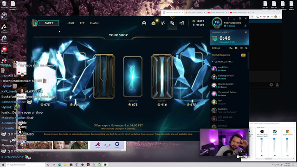Click the search friends magnifier icon
297x167 pixels.
(x=246, y=48)
